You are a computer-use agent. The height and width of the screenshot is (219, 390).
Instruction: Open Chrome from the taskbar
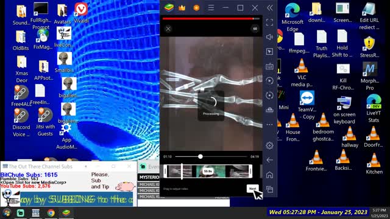click(x=51, y=213)
